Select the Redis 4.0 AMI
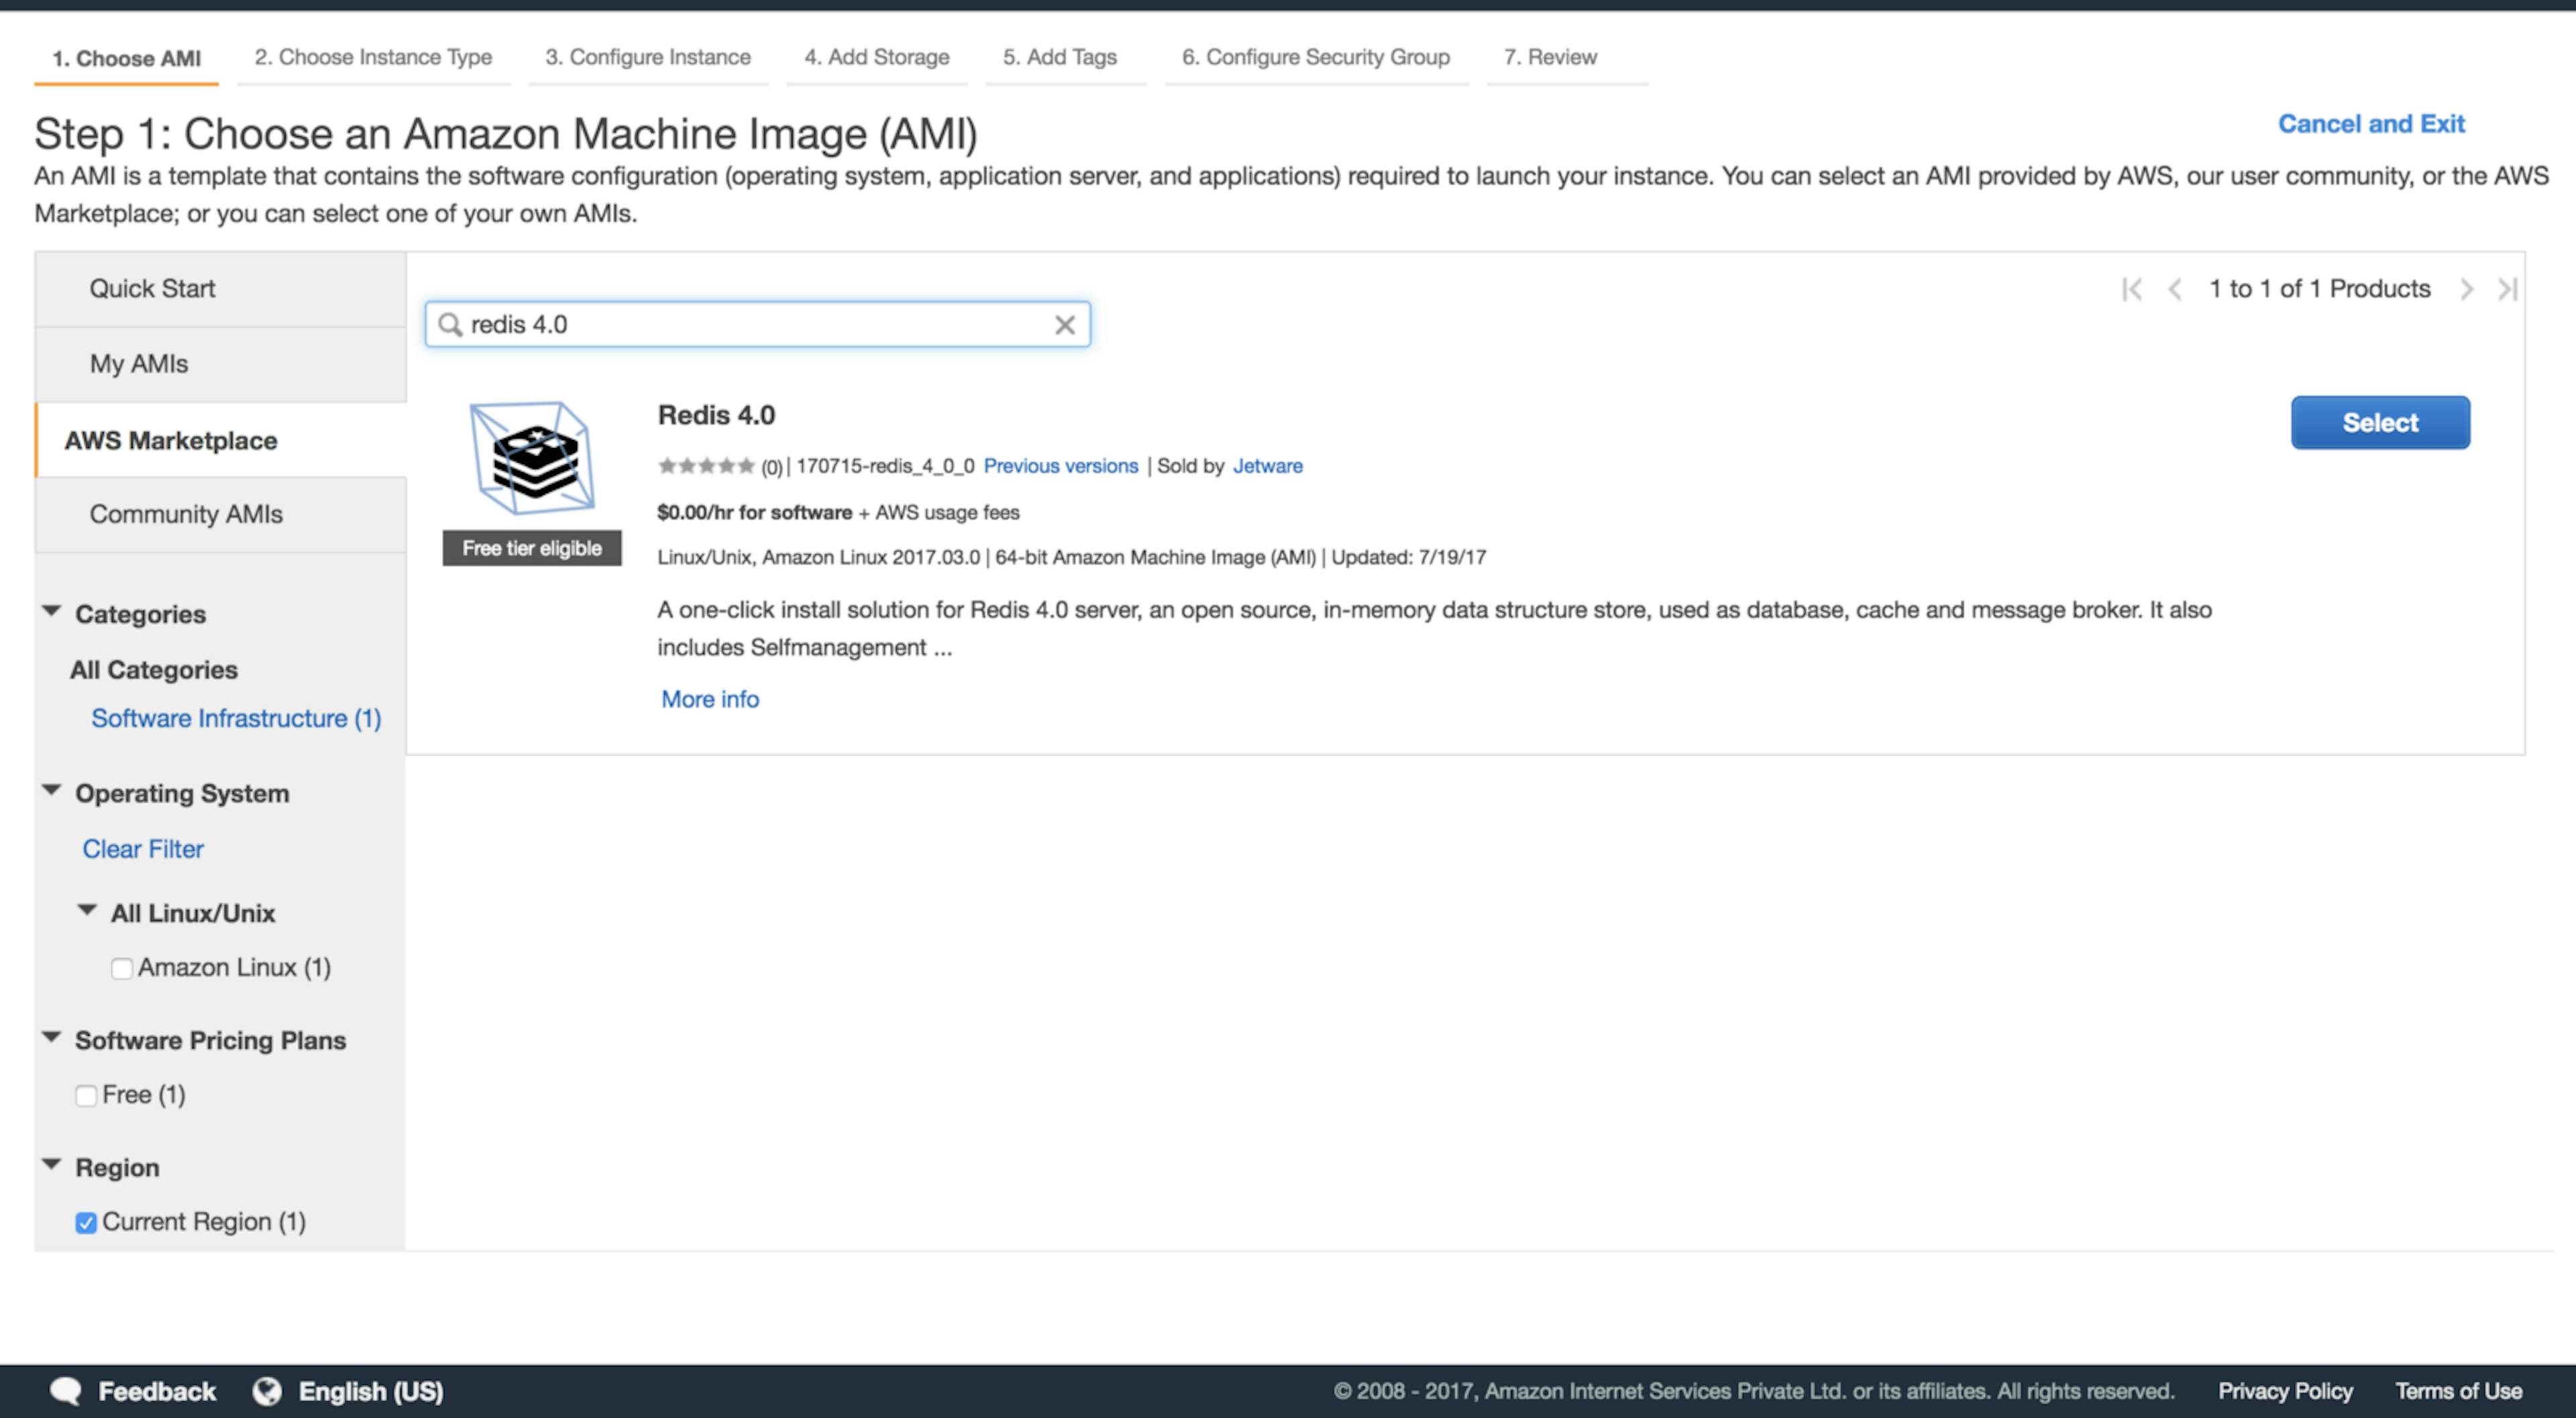The image size is (2576, 1418). click(2379, 421)
